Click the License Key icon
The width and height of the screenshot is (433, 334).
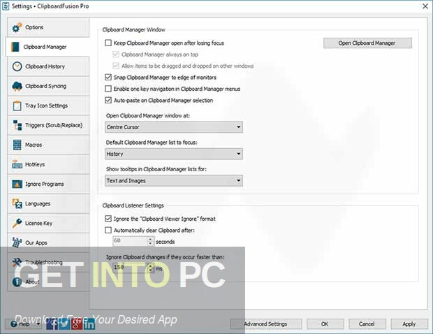(17, 223)
